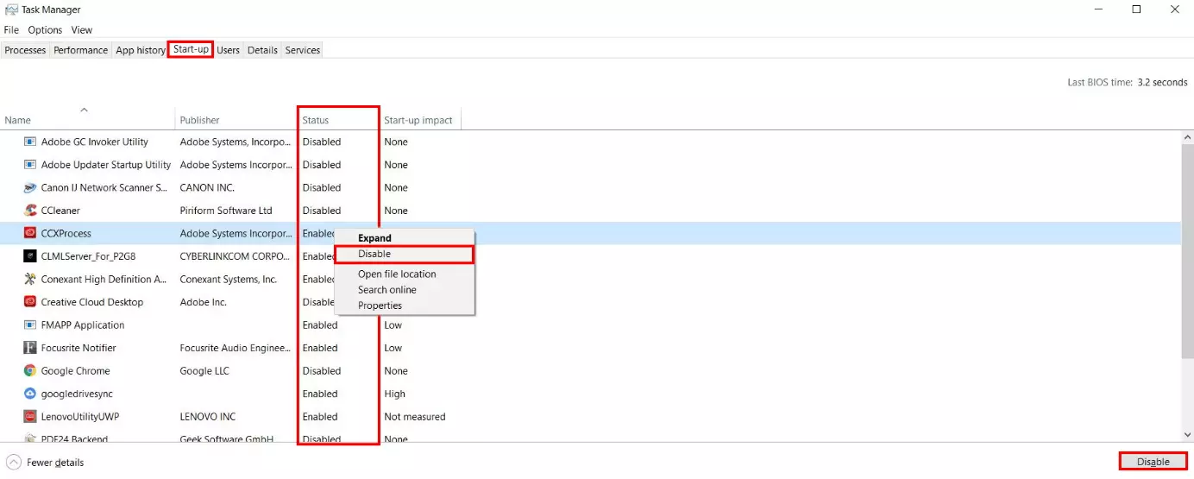Select the googledrivesync row name
This screenshot has height=479, width=1194.
click(77, 394)
